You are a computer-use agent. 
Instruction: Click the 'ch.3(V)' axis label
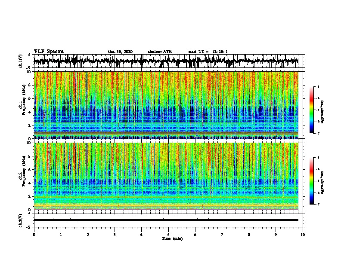[x=21, y=220]
